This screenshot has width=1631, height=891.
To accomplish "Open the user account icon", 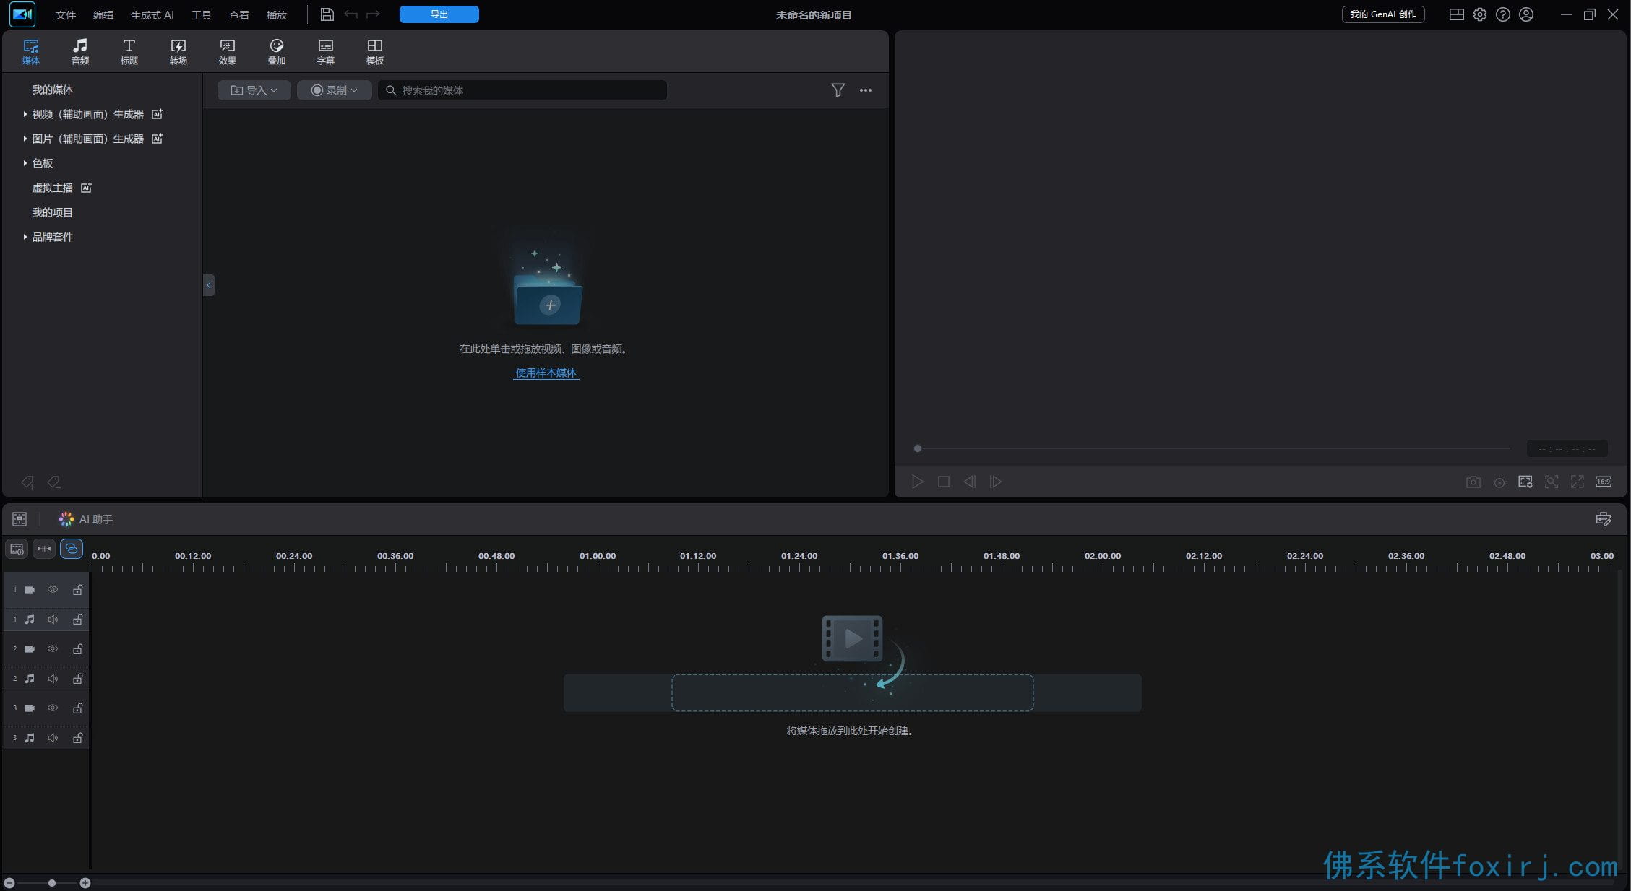I will click(x=1526, y=14).
